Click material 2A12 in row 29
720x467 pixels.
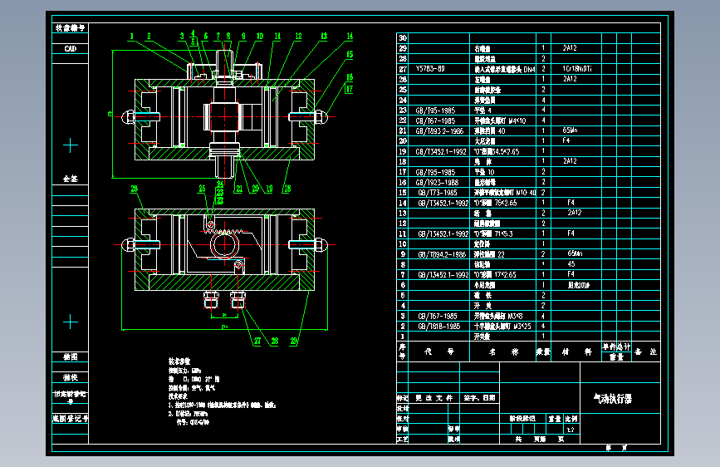pos(570,48)
